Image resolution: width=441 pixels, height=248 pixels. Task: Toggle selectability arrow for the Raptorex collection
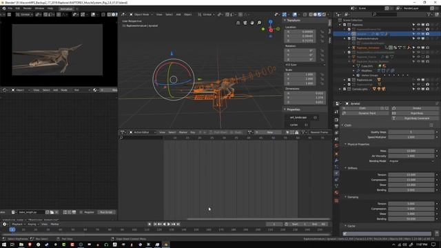[413, 25]
